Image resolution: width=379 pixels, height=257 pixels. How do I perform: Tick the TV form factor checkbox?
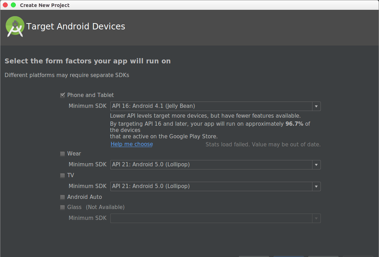[63, 175]
